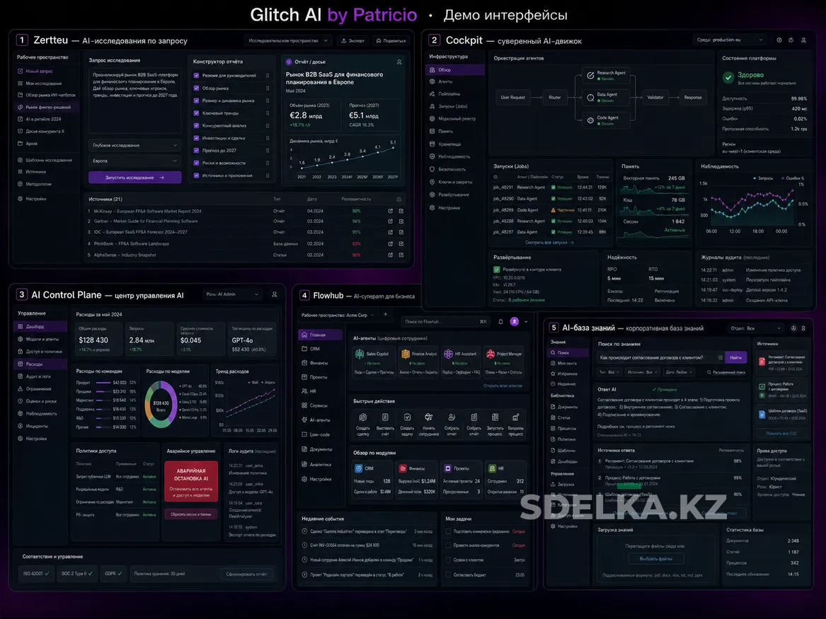Click user icon in AI Control Plane header
826x619 pixels.
point(275,295)
